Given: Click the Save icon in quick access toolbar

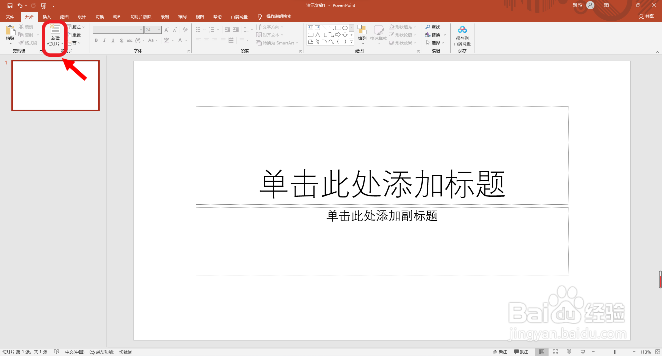Looking at the screenshot, I should click(10, 6).
